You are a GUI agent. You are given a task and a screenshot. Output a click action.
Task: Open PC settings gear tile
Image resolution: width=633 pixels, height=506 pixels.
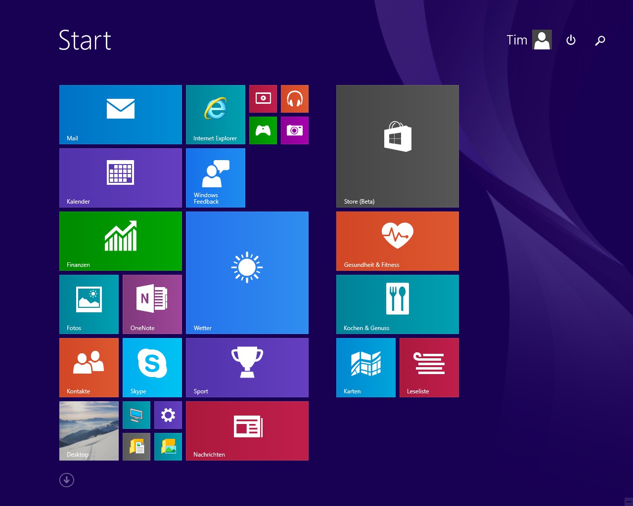(168, 415)
